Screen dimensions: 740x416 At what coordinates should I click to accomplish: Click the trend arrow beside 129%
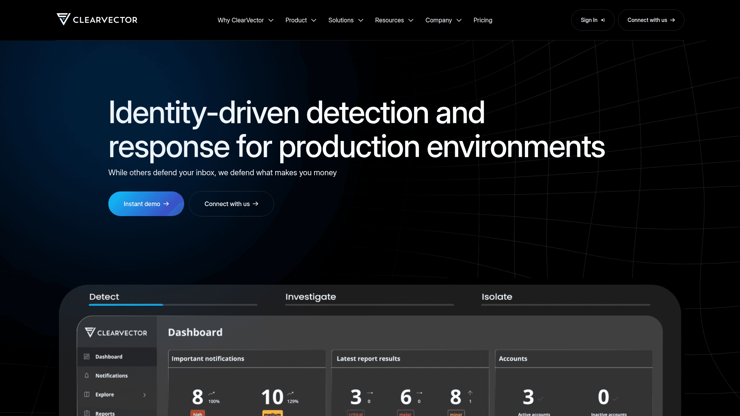(x=290, y=393)
